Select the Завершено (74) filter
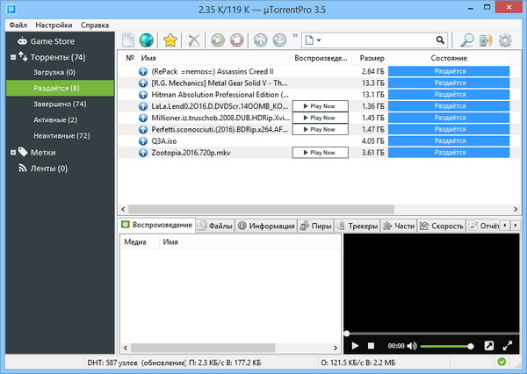 click(x=60, y=104)
